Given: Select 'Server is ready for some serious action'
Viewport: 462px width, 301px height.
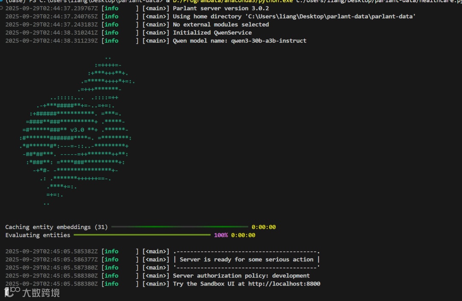Looking at the screenshot, I should point(247,259).
